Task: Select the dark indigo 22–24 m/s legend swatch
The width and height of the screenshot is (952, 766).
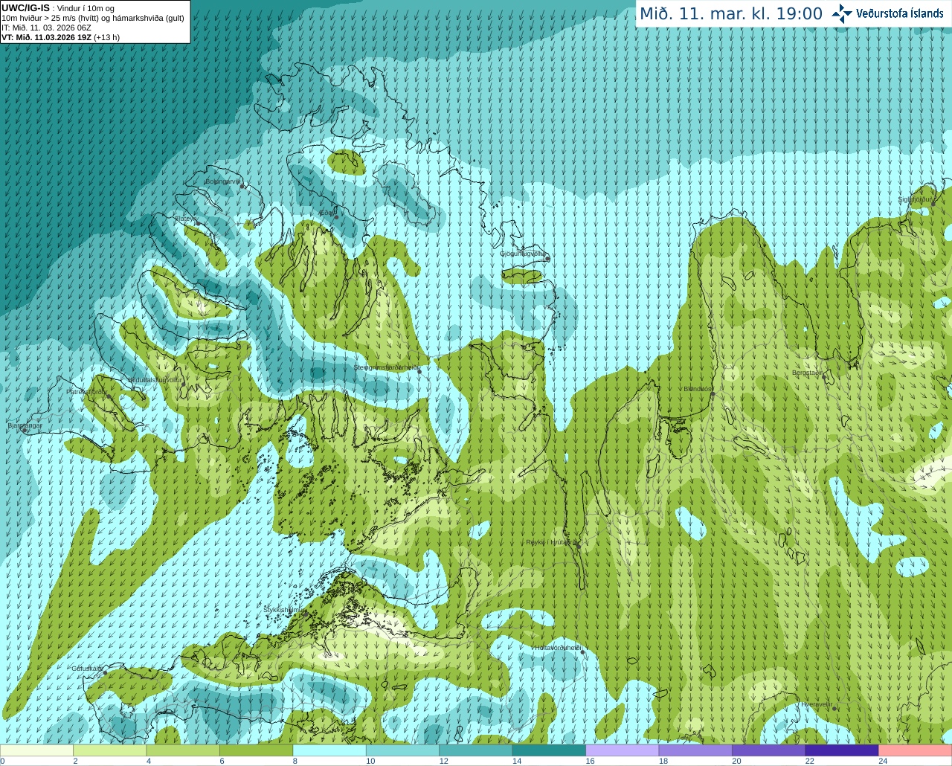Action: (x=842, y=750)
